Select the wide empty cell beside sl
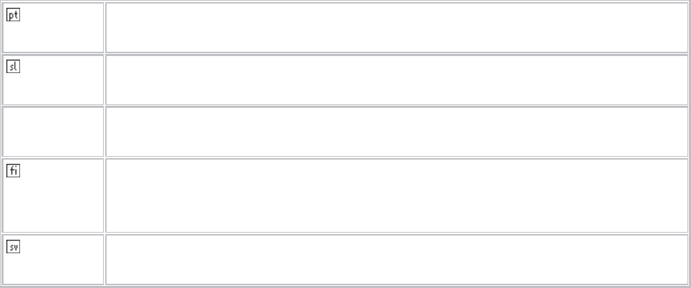This screenshot has height=288, width=691. coord(397,79)
